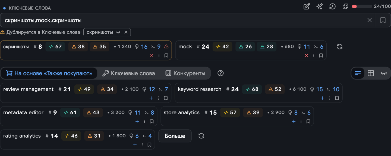Click popularity score 42 on mock card

tap(222, 47)
